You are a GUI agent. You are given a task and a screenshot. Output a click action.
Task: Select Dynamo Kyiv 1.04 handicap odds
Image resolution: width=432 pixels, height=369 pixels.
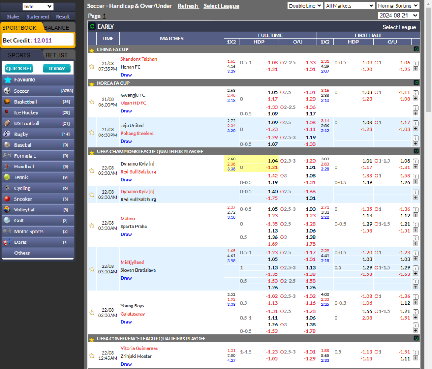point(273,160)
